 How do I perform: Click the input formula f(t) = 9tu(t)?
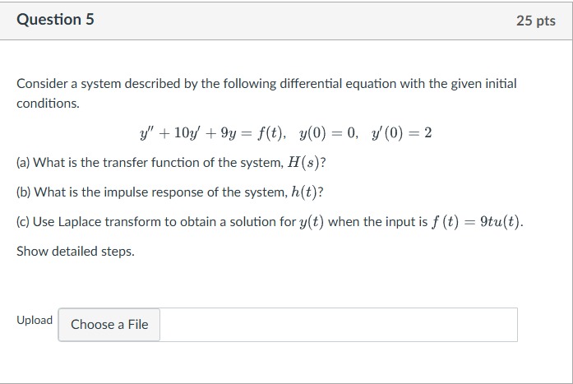point(476,222)
